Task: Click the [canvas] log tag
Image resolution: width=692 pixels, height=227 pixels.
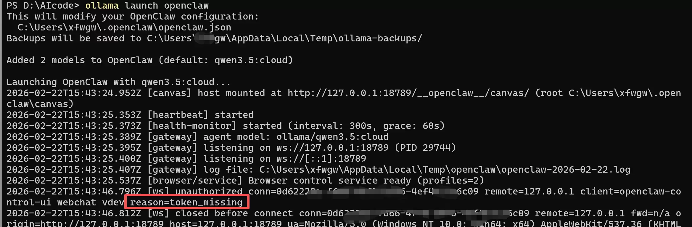Action: [x=169, y=93]
